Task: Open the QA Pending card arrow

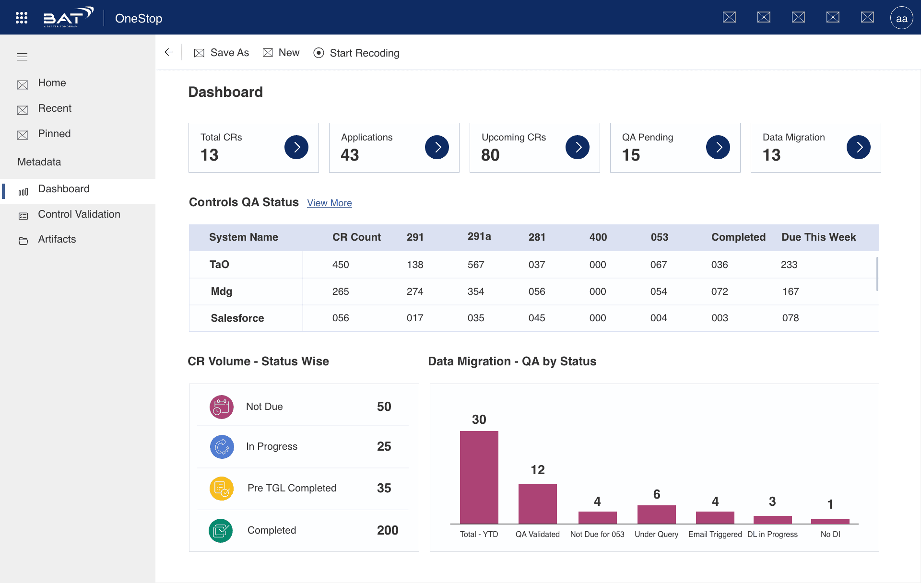Action: click(718, 147)
